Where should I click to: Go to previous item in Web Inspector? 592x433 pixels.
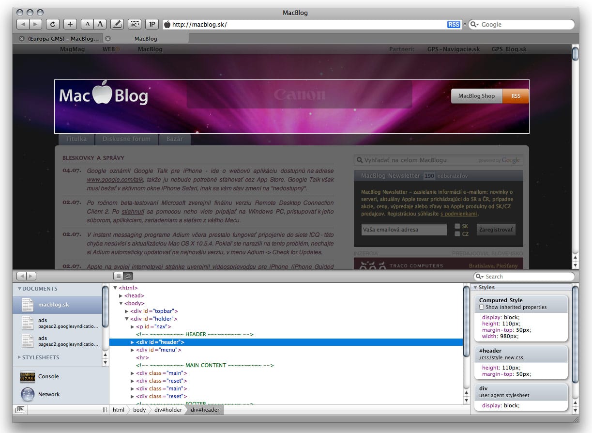(21, 276)
